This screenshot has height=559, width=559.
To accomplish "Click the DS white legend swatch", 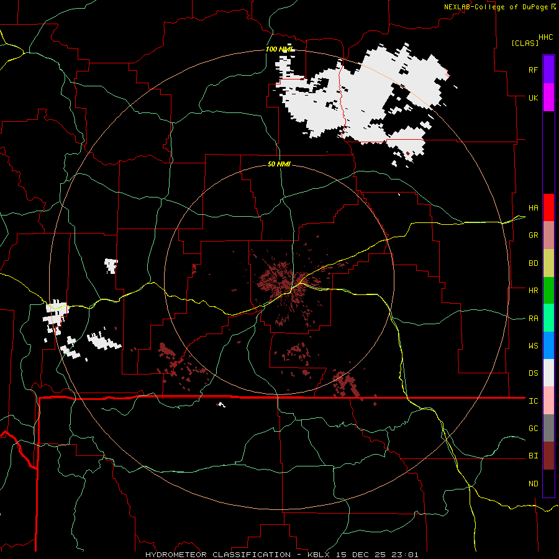I will pyautogui.click(x=548, y=373).
